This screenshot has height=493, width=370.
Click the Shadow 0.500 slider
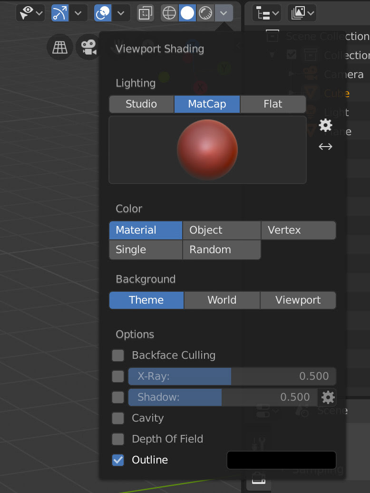[x=223, y=397]
